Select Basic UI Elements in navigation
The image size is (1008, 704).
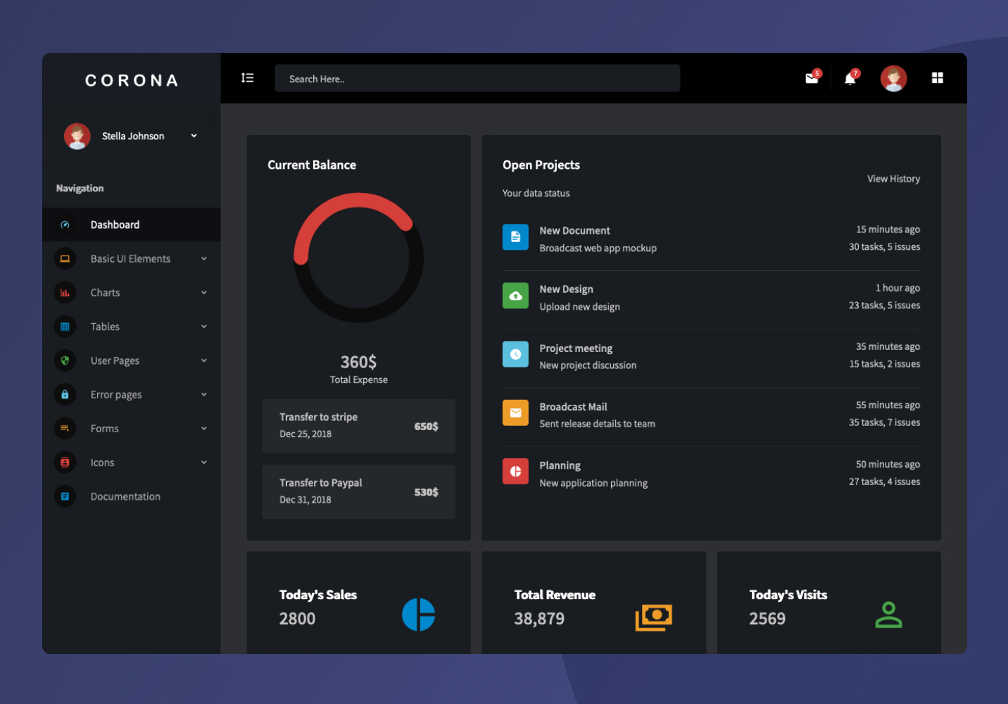pos(132,258)
